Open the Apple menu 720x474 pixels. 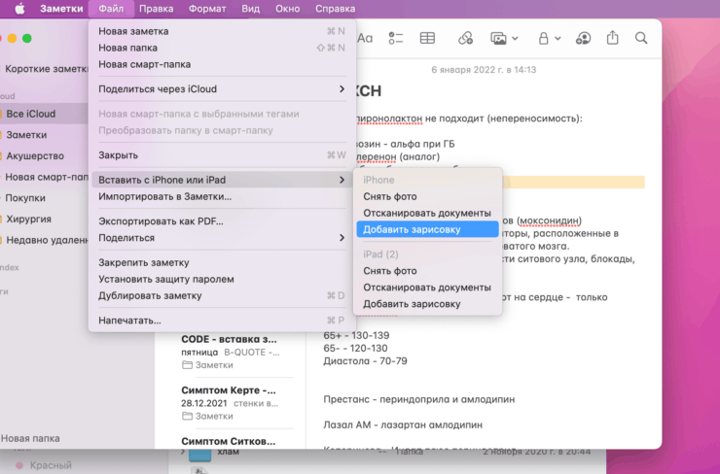(x=19, y=9)
